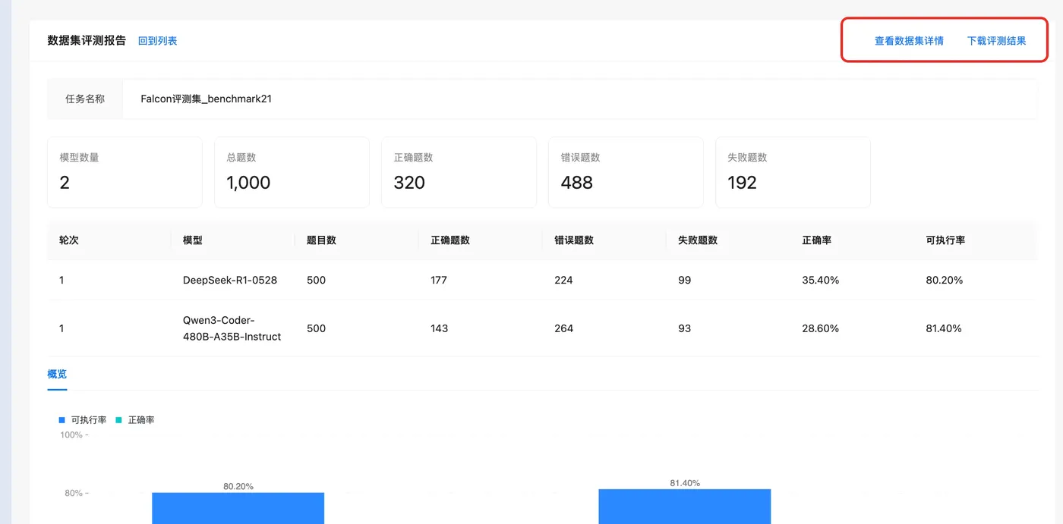This screenshot has height=524, width=1063.
Task: Select the 失败题数 card showing 192
Action: pos(793,172)
